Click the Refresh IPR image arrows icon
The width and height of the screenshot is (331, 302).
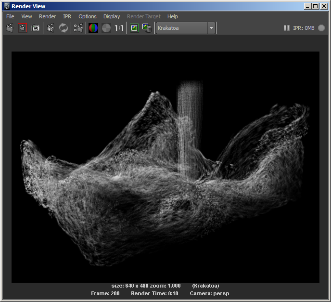pyautogui.click(x=64, y=28)
